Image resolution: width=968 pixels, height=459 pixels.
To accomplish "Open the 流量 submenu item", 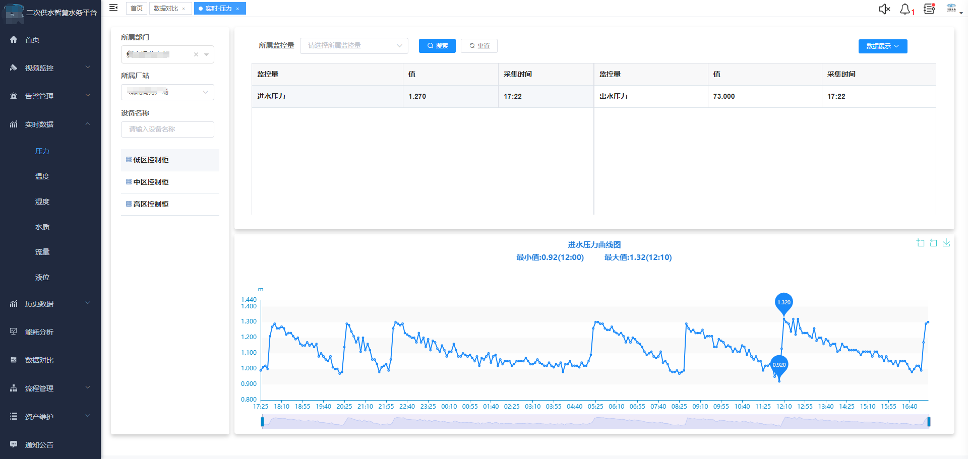I will (42, 252).
